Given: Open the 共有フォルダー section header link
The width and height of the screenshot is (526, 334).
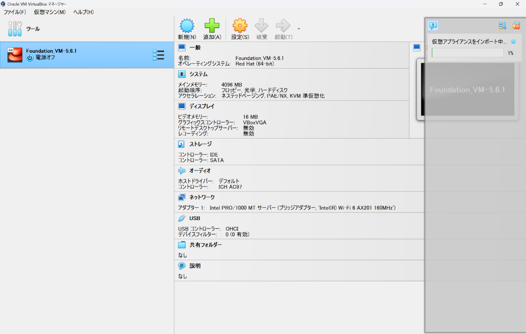Looking at the screenshot, I should click(x=206, y=245).
